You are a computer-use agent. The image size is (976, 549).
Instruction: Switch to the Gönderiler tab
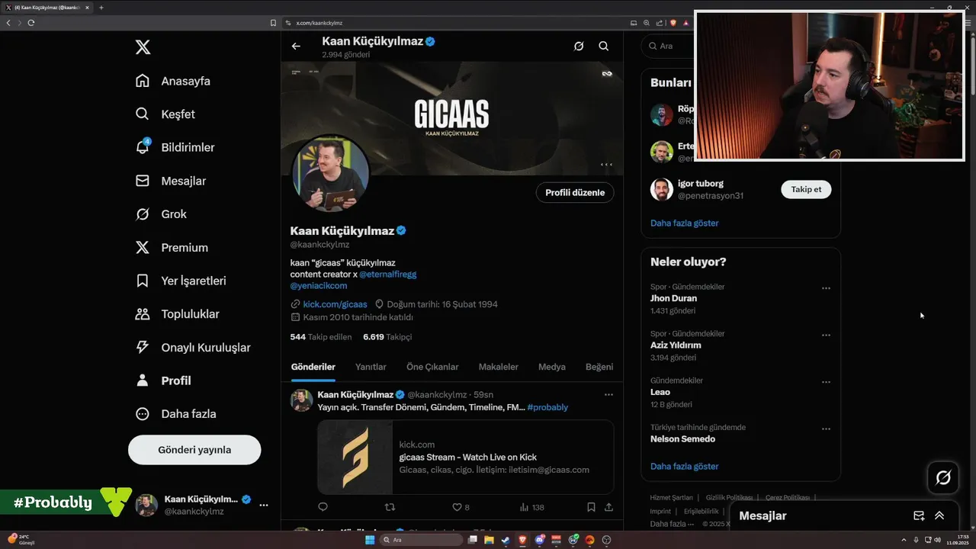click(313, 367)
